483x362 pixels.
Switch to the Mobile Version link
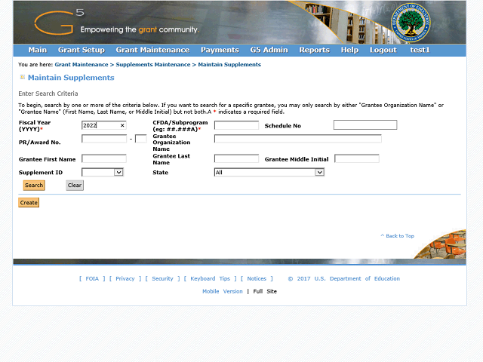223,291
